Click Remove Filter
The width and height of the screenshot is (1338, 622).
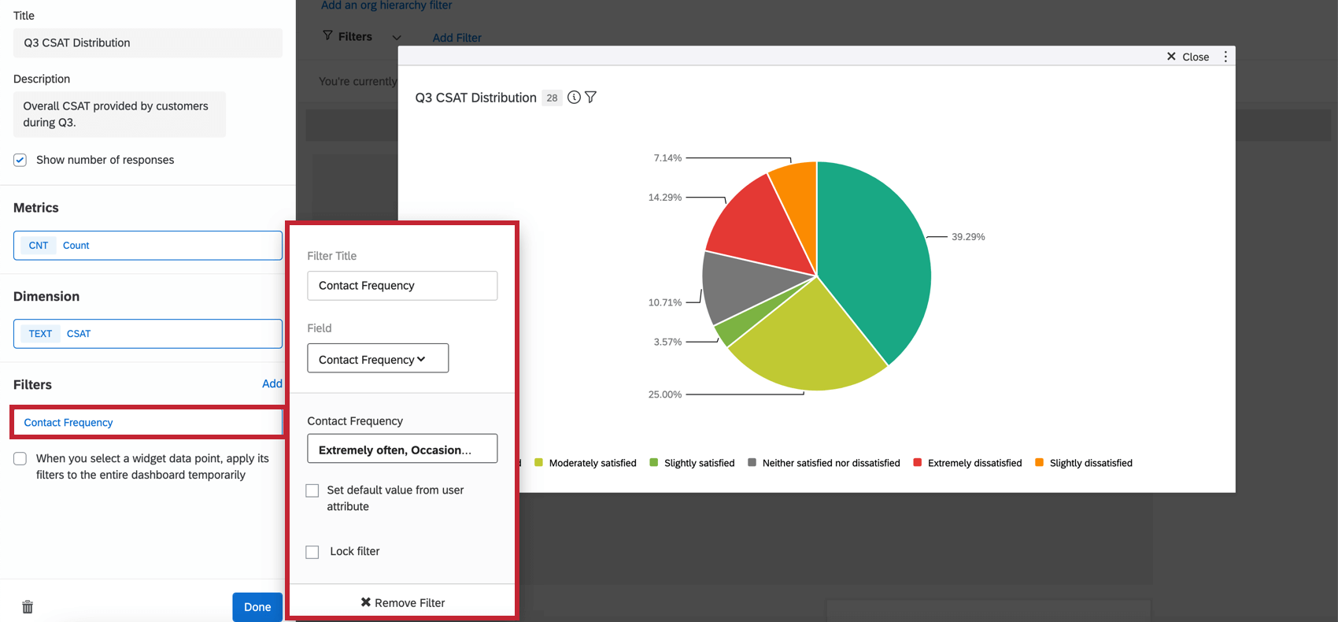point(402,602)
